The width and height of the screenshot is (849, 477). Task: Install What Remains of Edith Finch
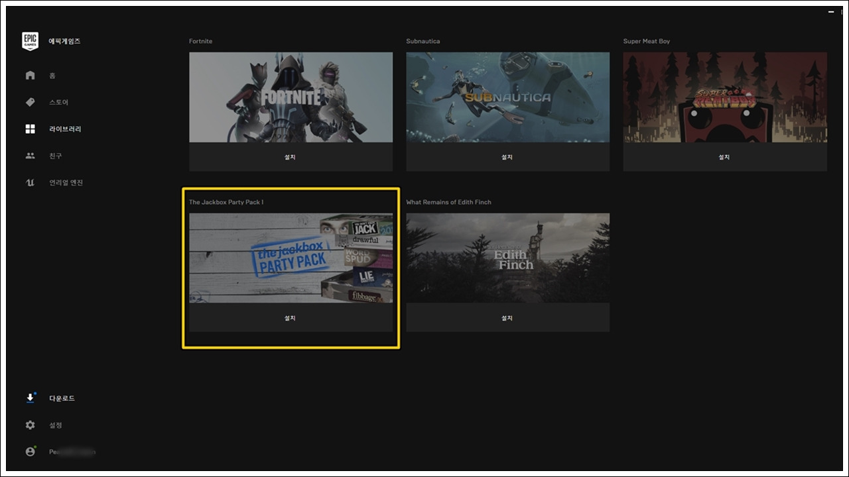(507, 318)
